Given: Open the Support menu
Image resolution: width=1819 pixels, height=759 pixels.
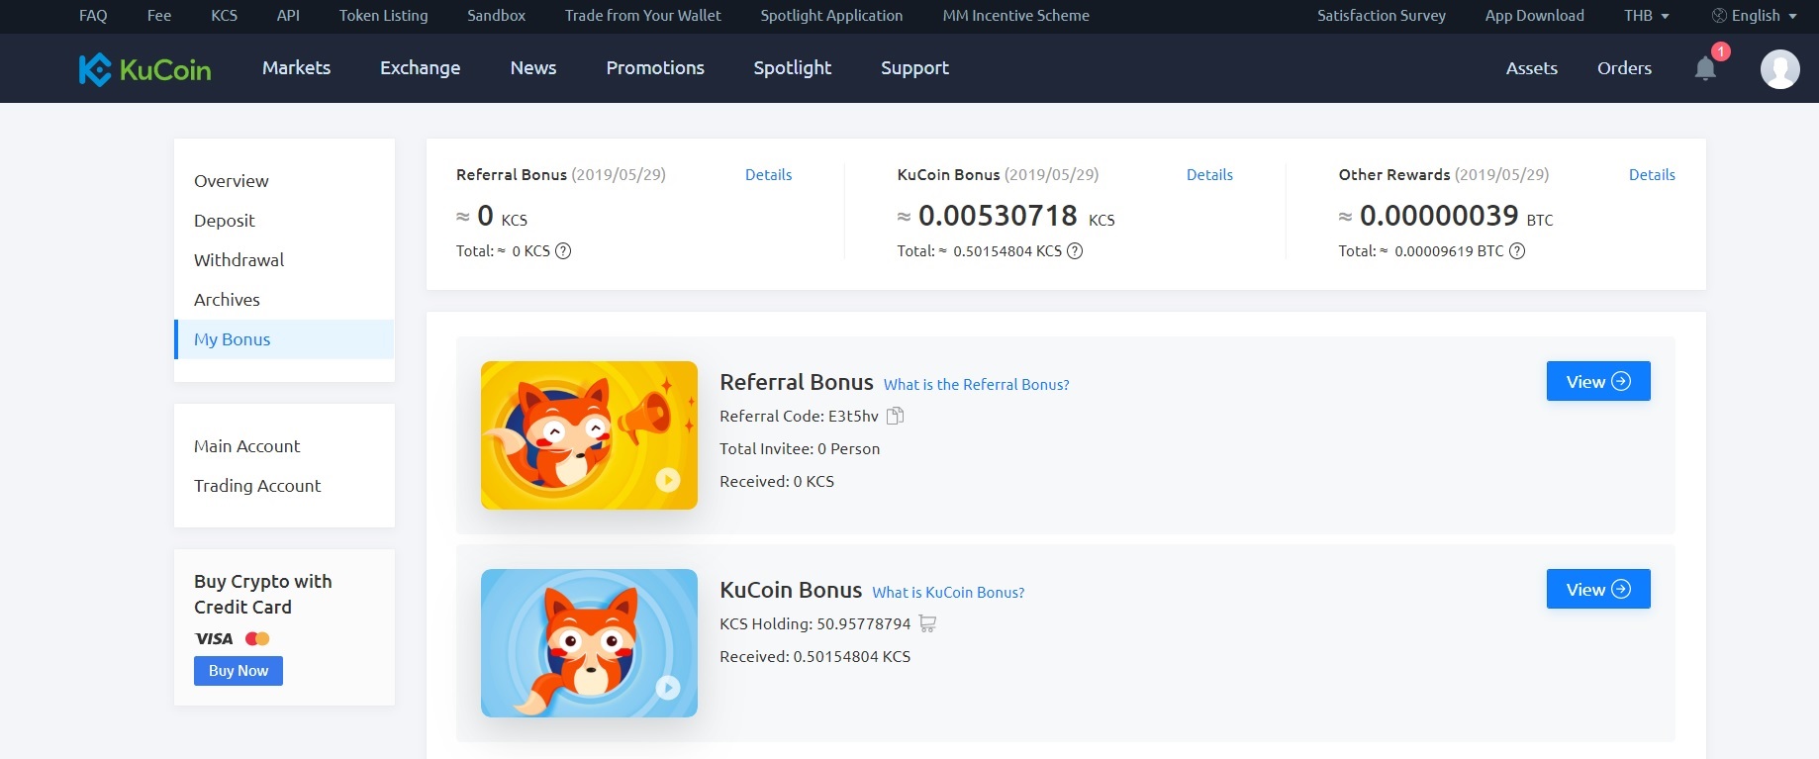Looking at the screenshot, I should pos(915,68).
